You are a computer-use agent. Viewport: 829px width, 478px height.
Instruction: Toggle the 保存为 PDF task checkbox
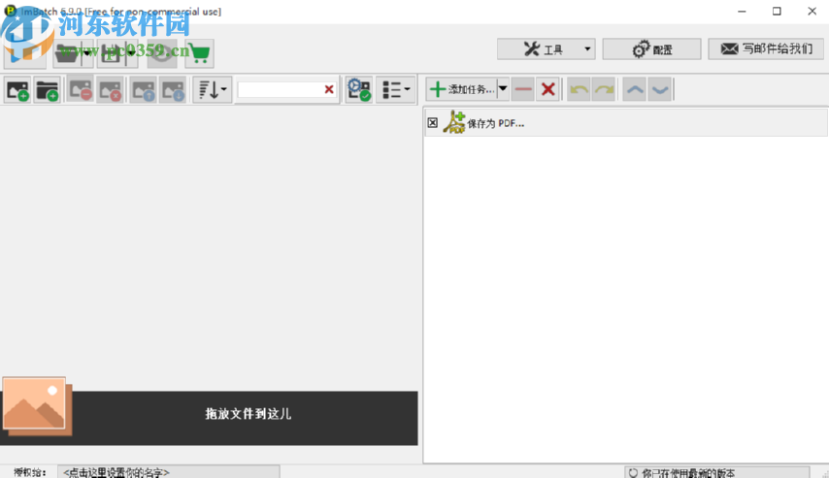click(433, 123)
